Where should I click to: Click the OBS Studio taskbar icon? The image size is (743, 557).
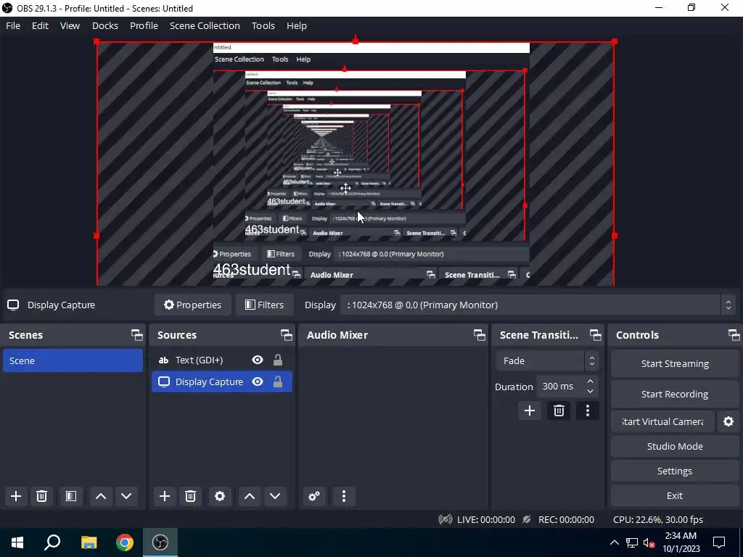(x=160, y=542)
